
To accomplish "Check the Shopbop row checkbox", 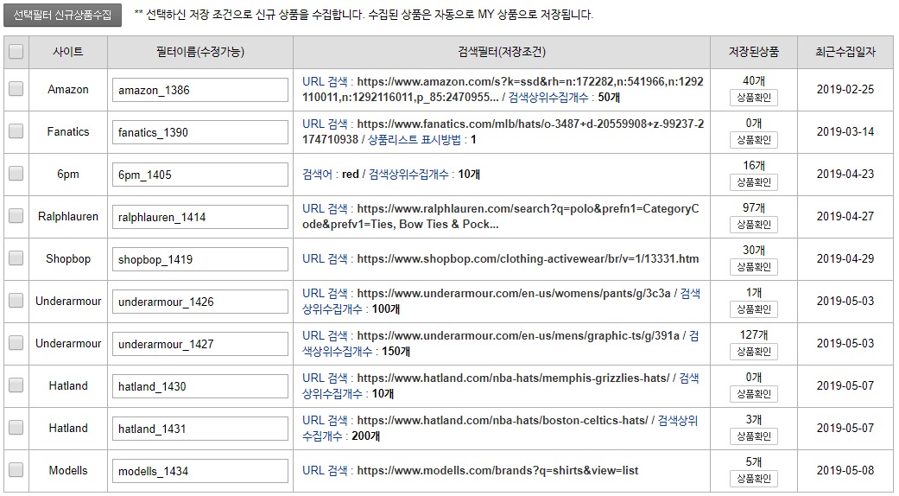I will pos(16,258).
